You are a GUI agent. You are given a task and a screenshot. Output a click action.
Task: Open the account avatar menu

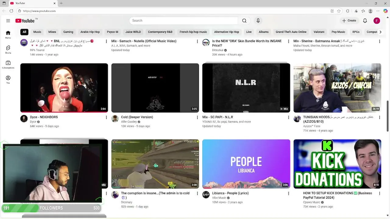(x=377, y=21)
